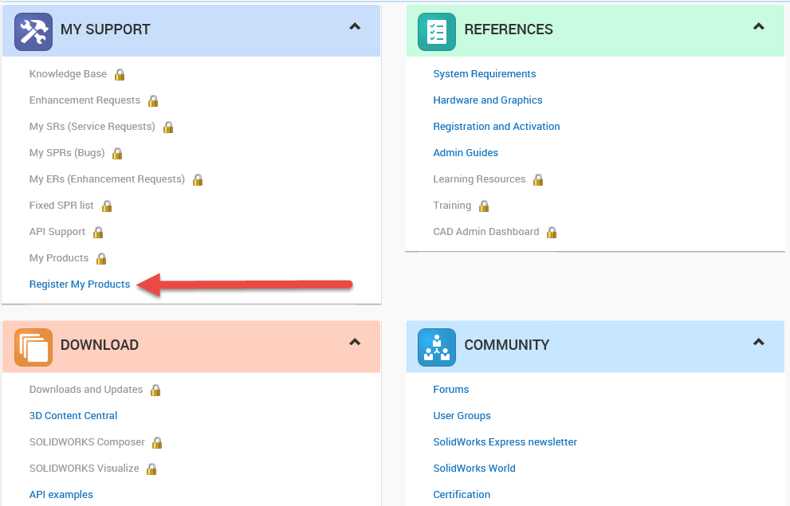Click the lock next to My SPRs (Bugs)
Image resolution: width=790 pixels, height=506 pixels.
pos(117,153)
